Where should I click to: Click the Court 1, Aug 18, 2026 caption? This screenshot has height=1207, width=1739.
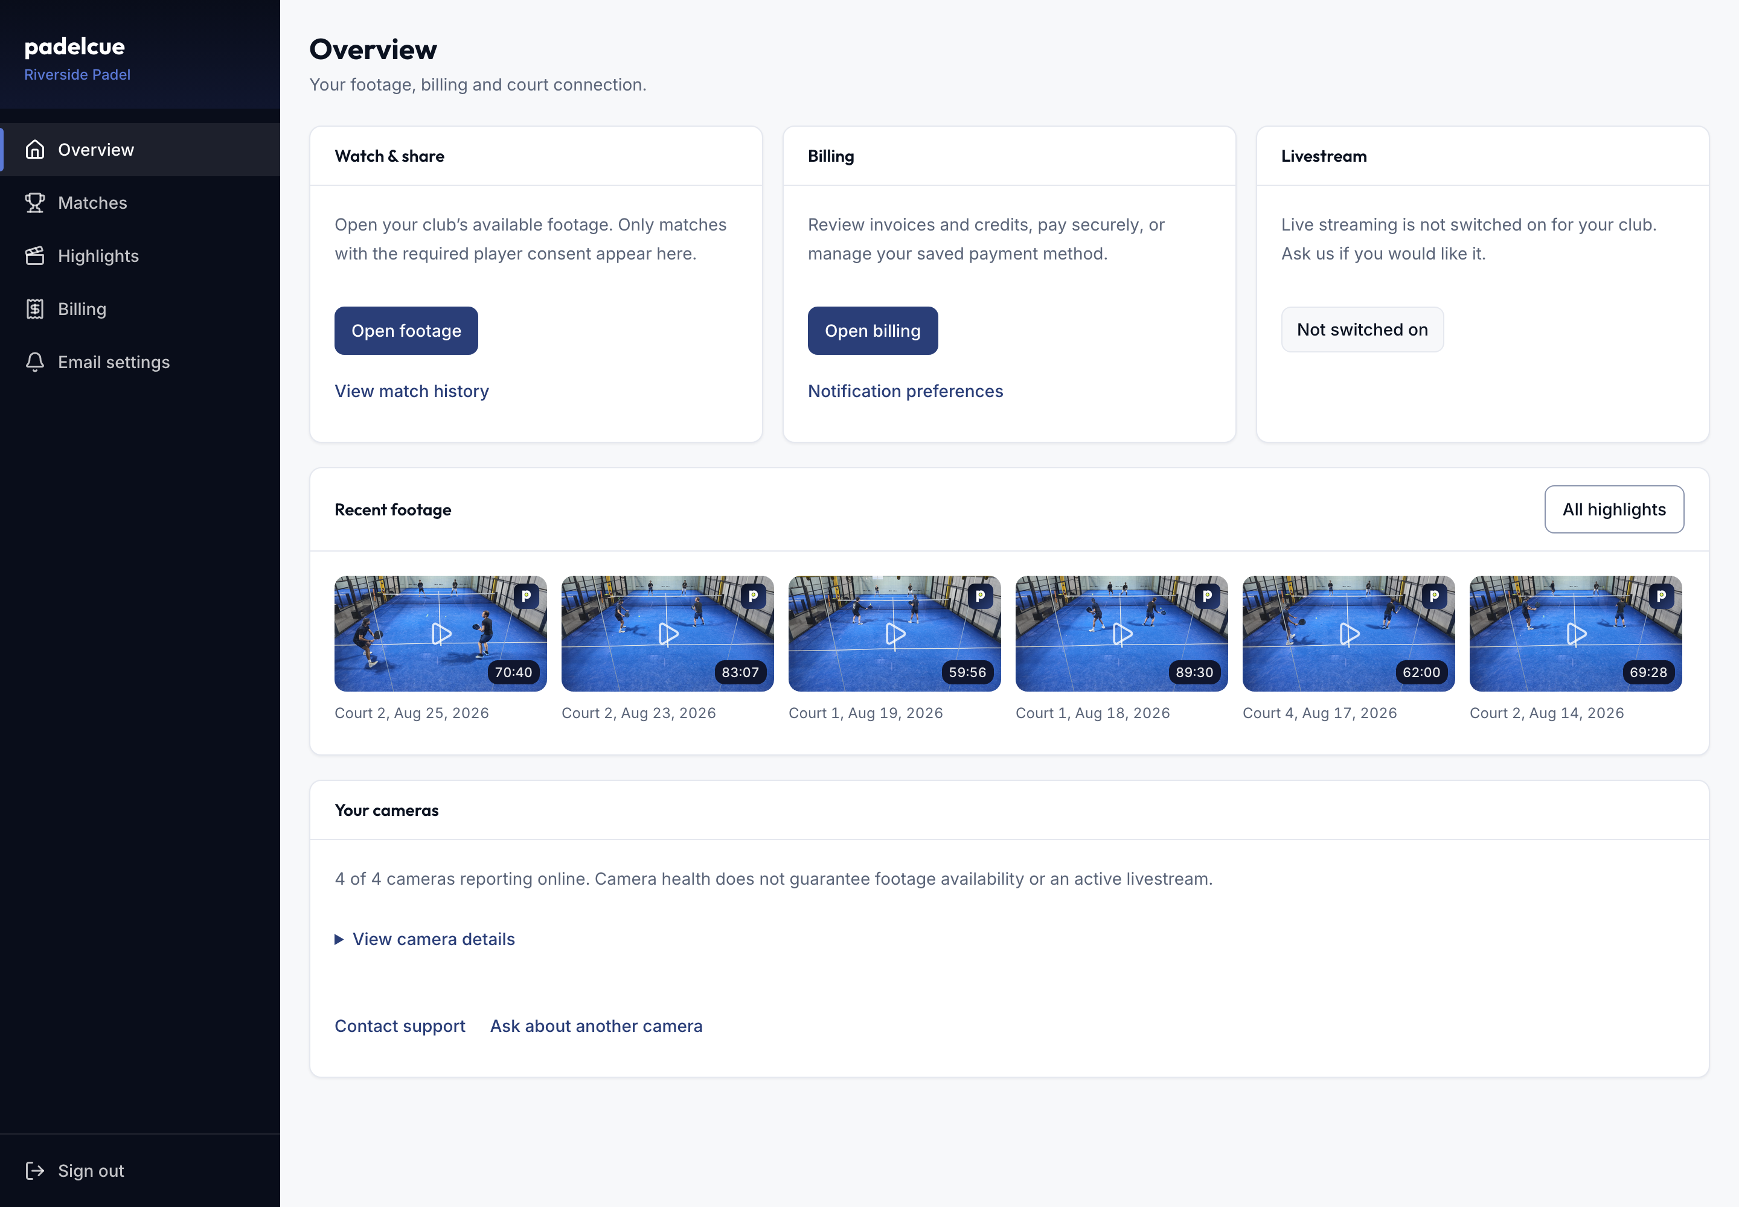[1093, 713]
